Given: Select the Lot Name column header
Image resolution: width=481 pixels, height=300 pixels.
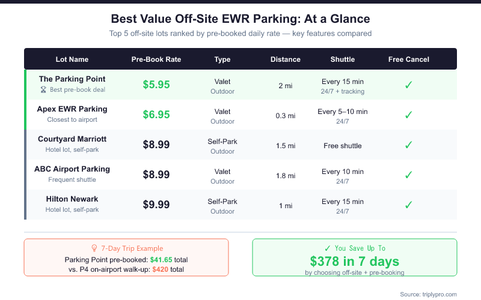Looking at the screenshot, I should tap(72, 59).
